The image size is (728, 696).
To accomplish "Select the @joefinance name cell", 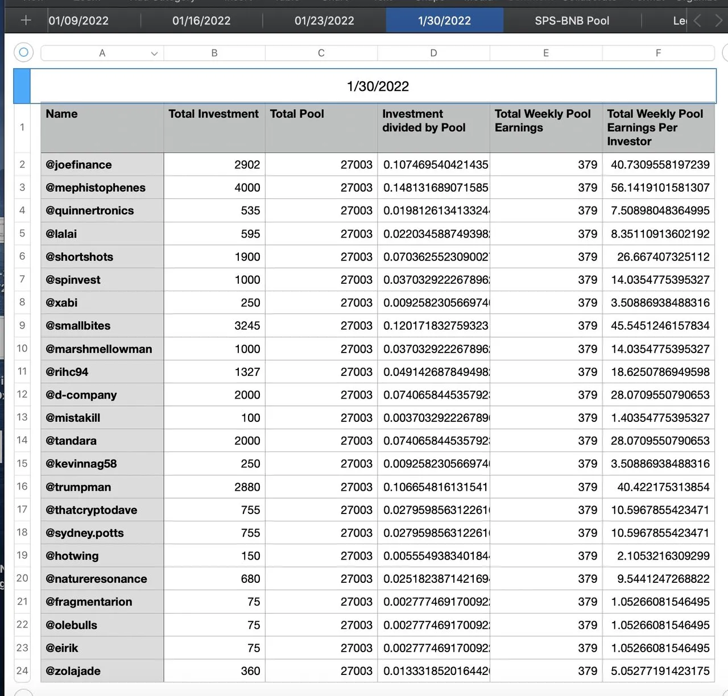I will [102, 165].
